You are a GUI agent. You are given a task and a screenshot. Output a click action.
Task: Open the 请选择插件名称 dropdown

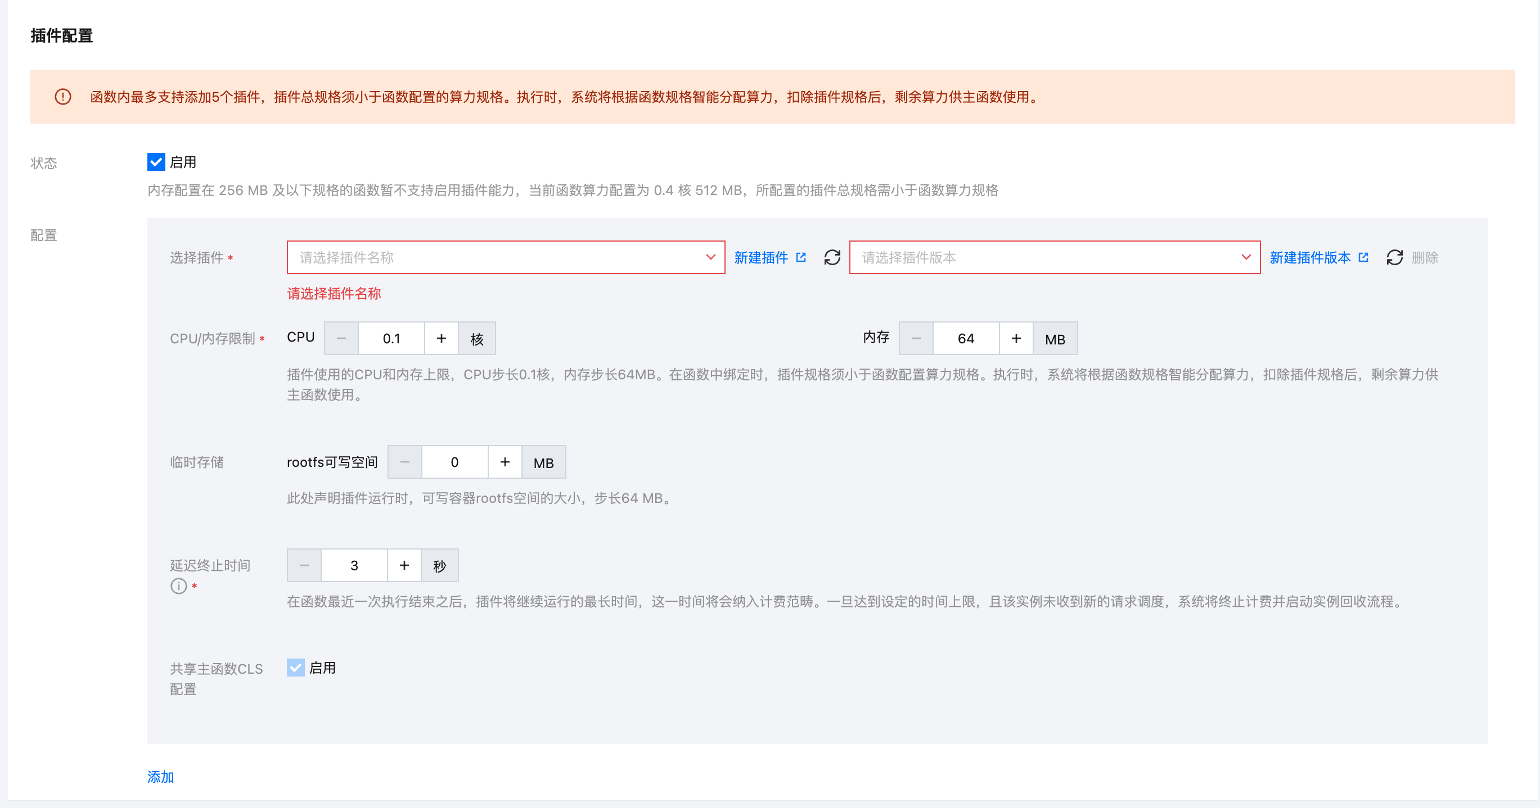pyautogui.click(x=506, y=257)
